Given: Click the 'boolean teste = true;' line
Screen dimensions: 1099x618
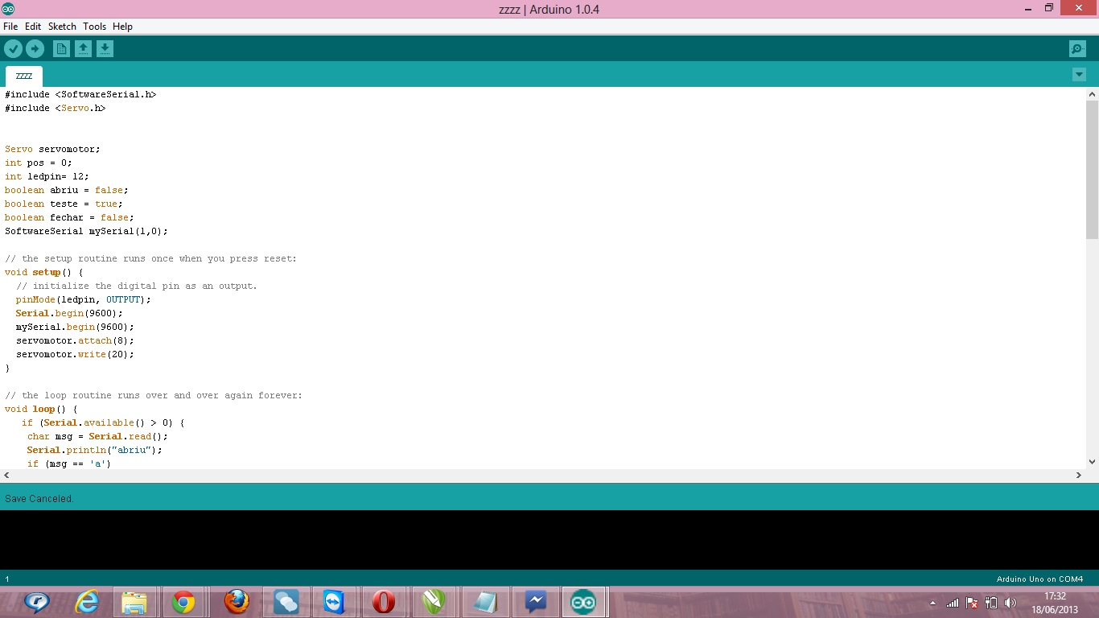Looking at the screenshot, I should coord(64,204).
